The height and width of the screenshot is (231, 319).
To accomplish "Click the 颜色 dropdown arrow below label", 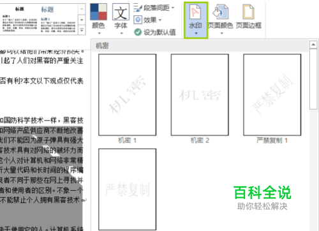I will [99, 33].
